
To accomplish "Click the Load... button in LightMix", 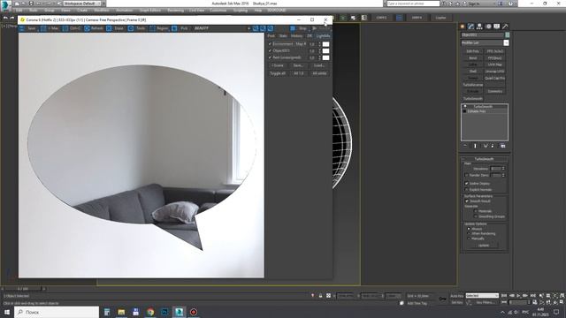I will pos(319,65).
